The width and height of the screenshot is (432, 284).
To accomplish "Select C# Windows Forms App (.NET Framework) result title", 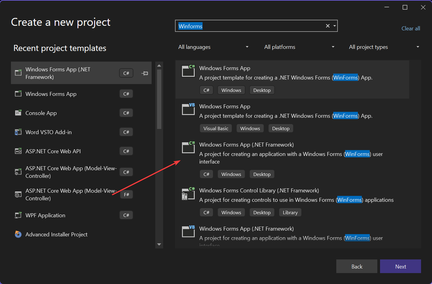I will click(246, 144).
